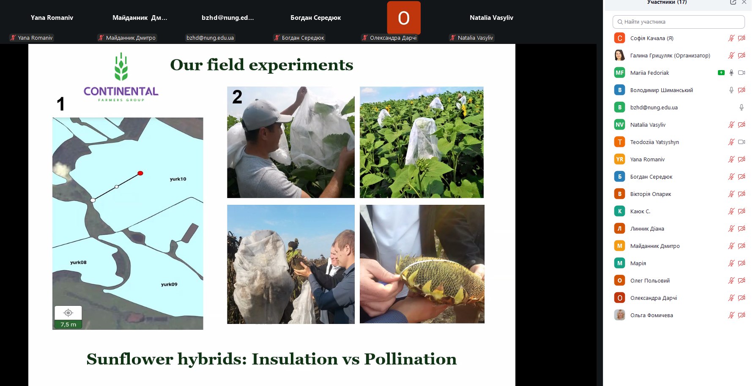Select Олександра Дарчі's orange video tile avatar

[404, 18]
